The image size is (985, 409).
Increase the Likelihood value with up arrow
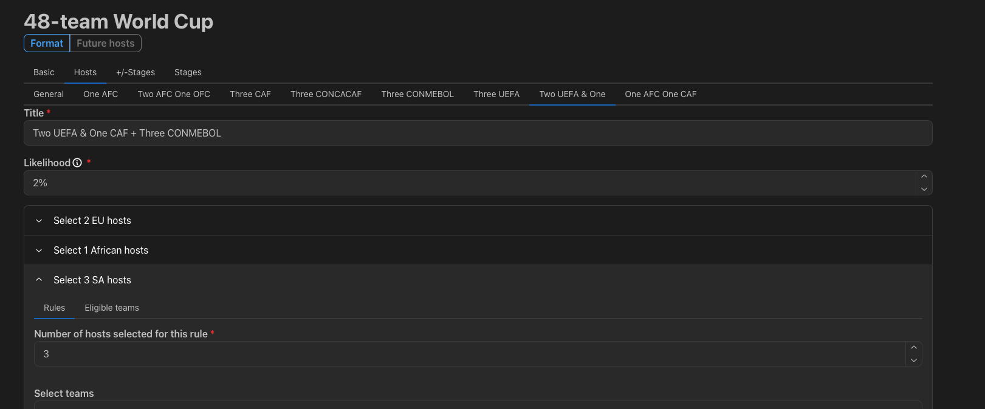(924, 177)
